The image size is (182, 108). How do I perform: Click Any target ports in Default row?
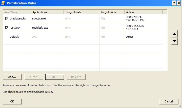103,37
